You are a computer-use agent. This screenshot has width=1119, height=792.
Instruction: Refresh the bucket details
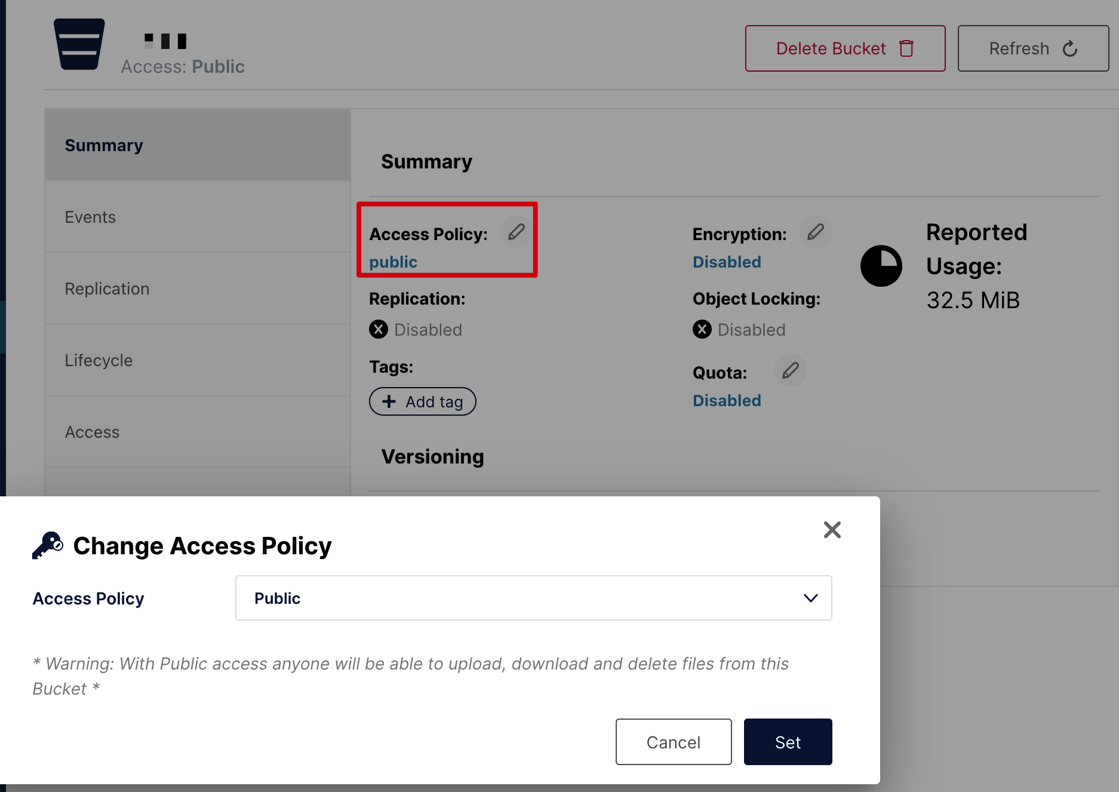click(1033, 48)
